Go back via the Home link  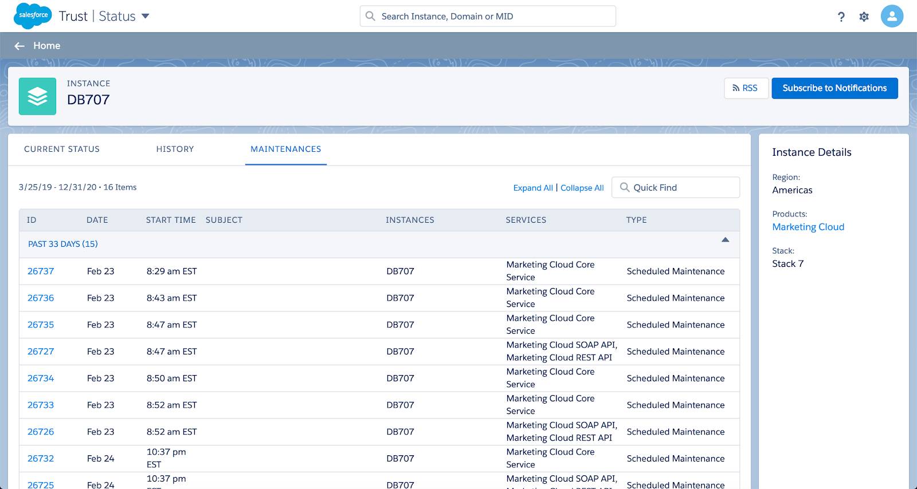46,46
